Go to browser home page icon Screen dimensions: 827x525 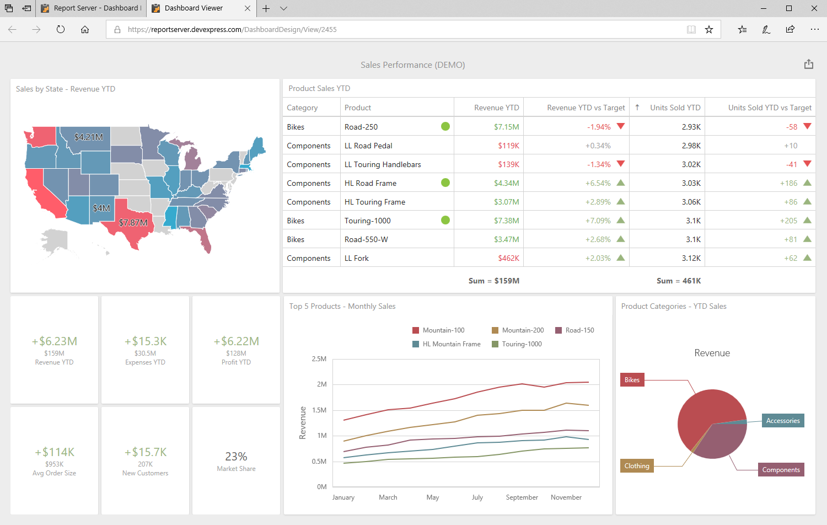(85, 29)
